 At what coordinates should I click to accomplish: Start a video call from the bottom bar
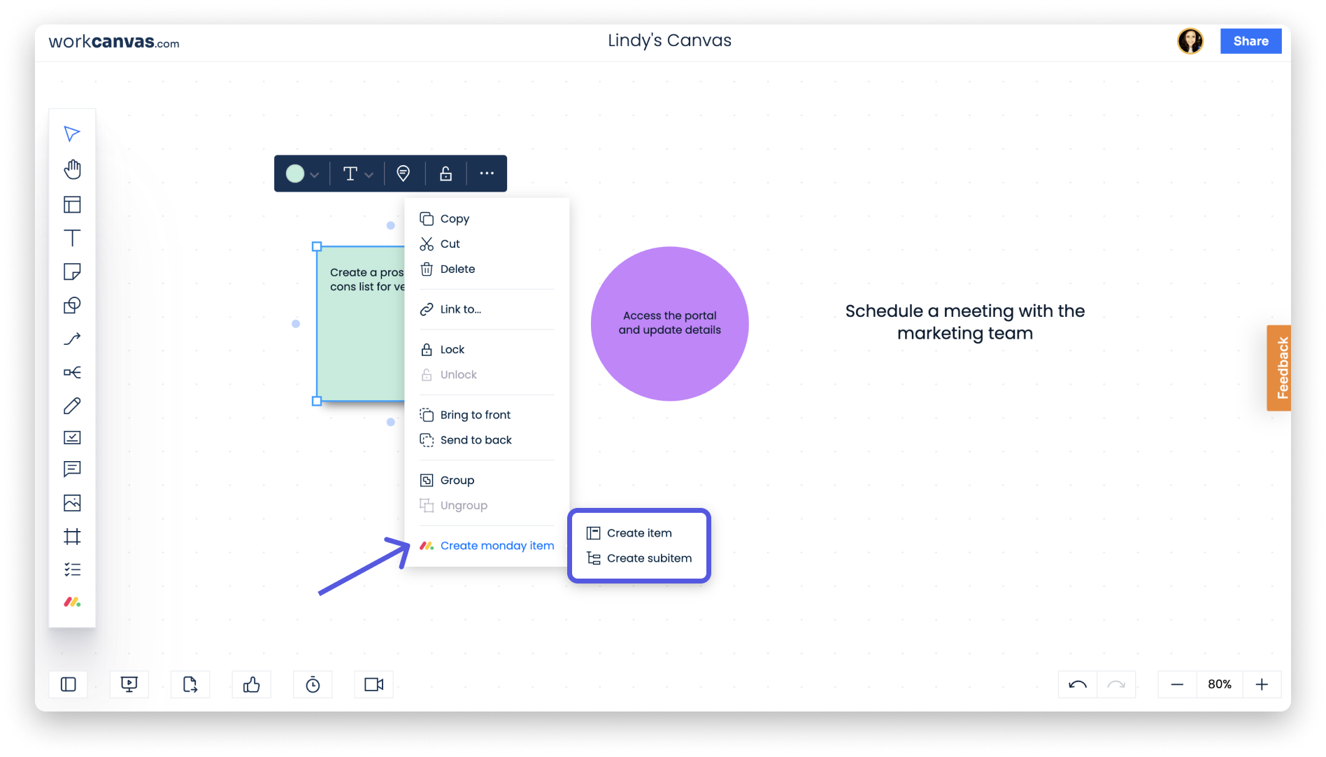pyautogui.click(x=373, y=684)
